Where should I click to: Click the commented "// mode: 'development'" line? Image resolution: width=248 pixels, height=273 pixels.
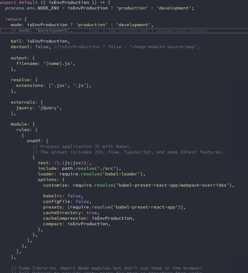pyautogui.click(x=42, y=31)
